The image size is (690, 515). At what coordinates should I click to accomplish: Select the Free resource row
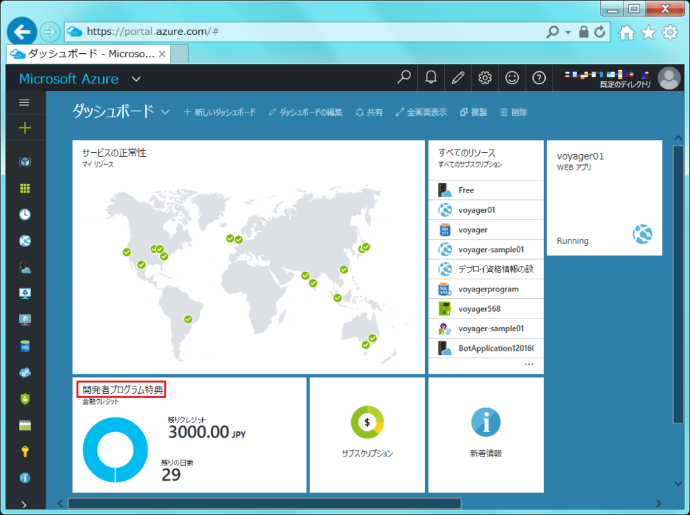(x=486, y=190)
